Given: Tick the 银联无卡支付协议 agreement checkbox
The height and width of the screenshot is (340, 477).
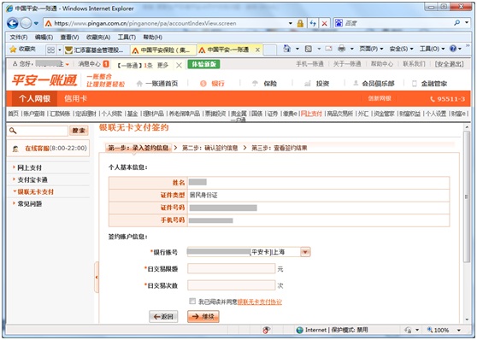Looking at the screenshot, I should tap(192, 301).
